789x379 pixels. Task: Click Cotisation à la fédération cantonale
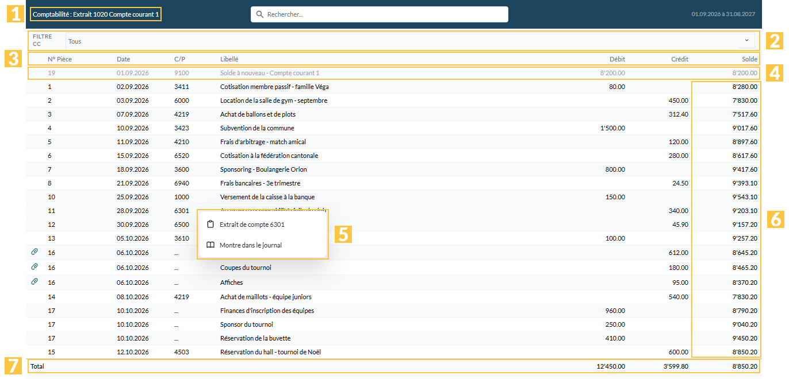coord(269,156)
